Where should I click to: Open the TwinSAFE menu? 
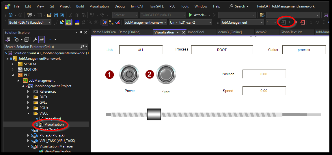coord(156,6)
